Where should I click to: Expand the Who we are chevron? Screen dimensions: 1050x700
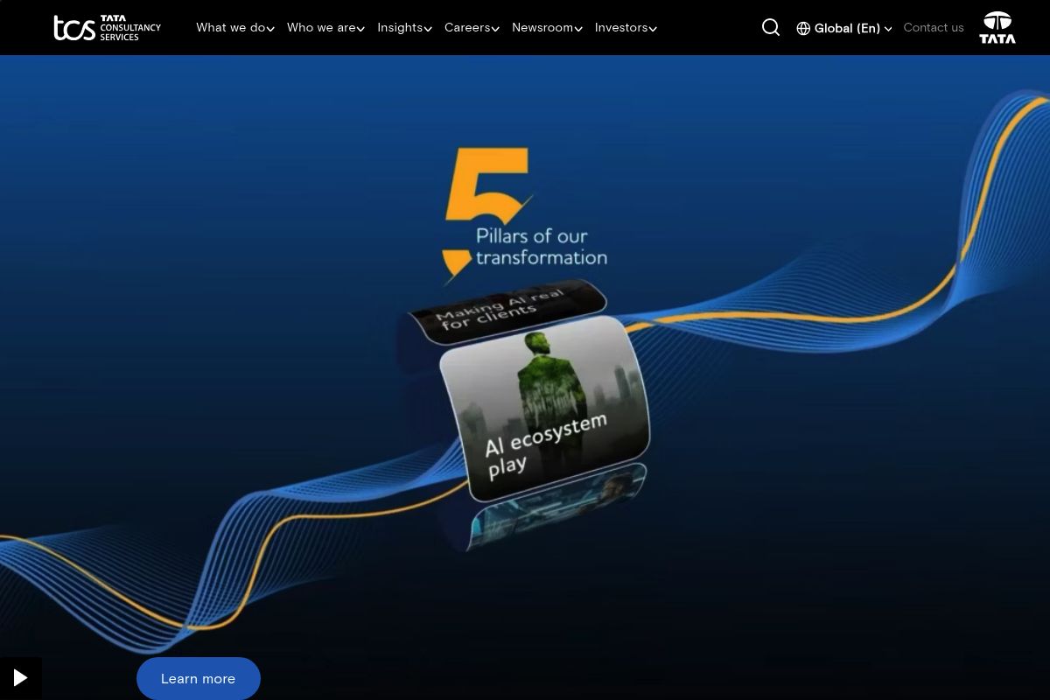tap(360, 29)
